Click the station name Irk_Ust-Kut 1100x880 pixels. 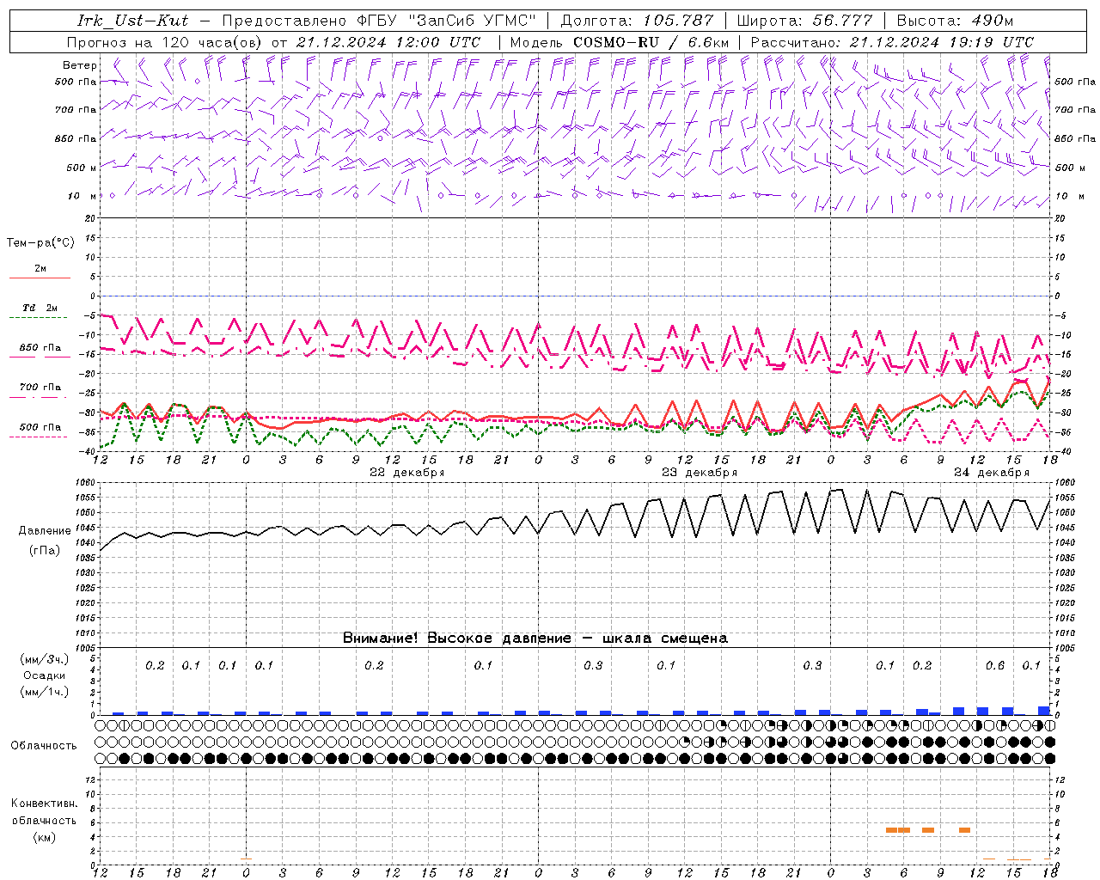pyautogui.click(x=132, y=21)
